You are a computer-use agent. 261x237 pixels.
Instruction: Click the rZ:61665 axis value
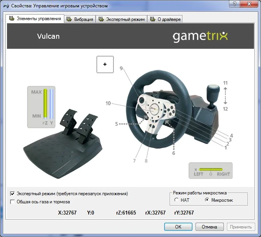click(126, 213)
